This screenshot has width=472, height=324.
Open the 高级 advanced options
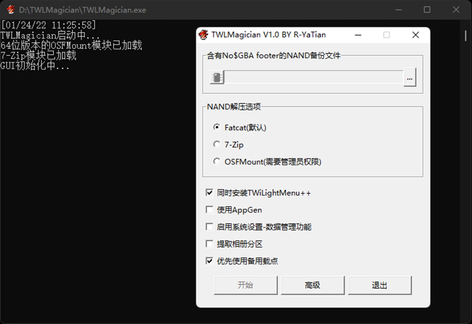coord(313,285)
